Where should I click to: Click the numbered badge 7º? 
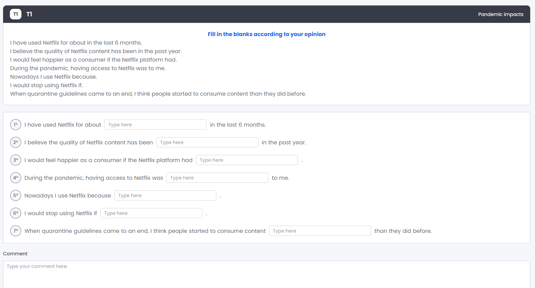click(16, 231)
